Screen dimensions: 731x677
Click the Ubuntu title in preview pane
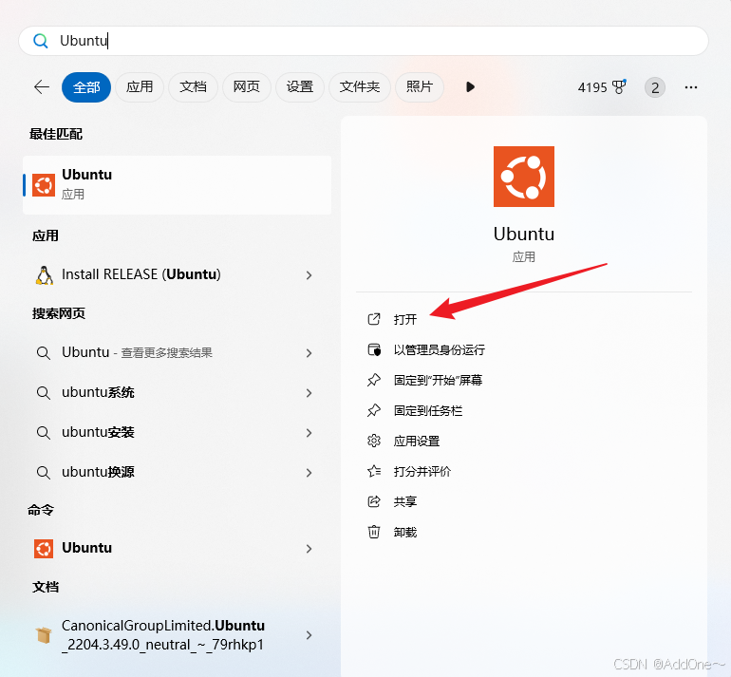point(523,235)
